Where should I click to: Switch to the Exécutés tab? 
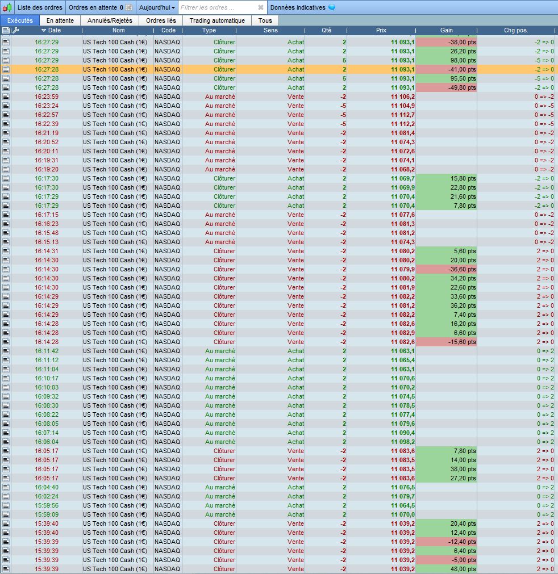pos(20,20)
